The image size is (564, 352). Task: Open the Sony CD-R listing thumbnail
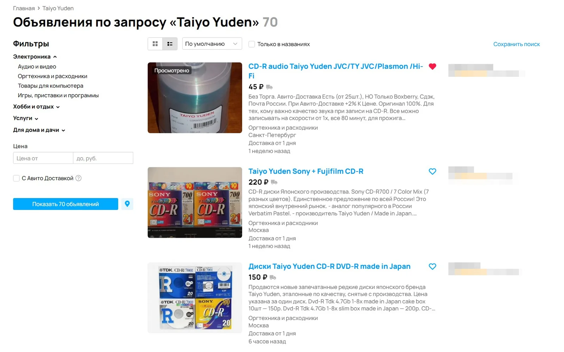195,203
